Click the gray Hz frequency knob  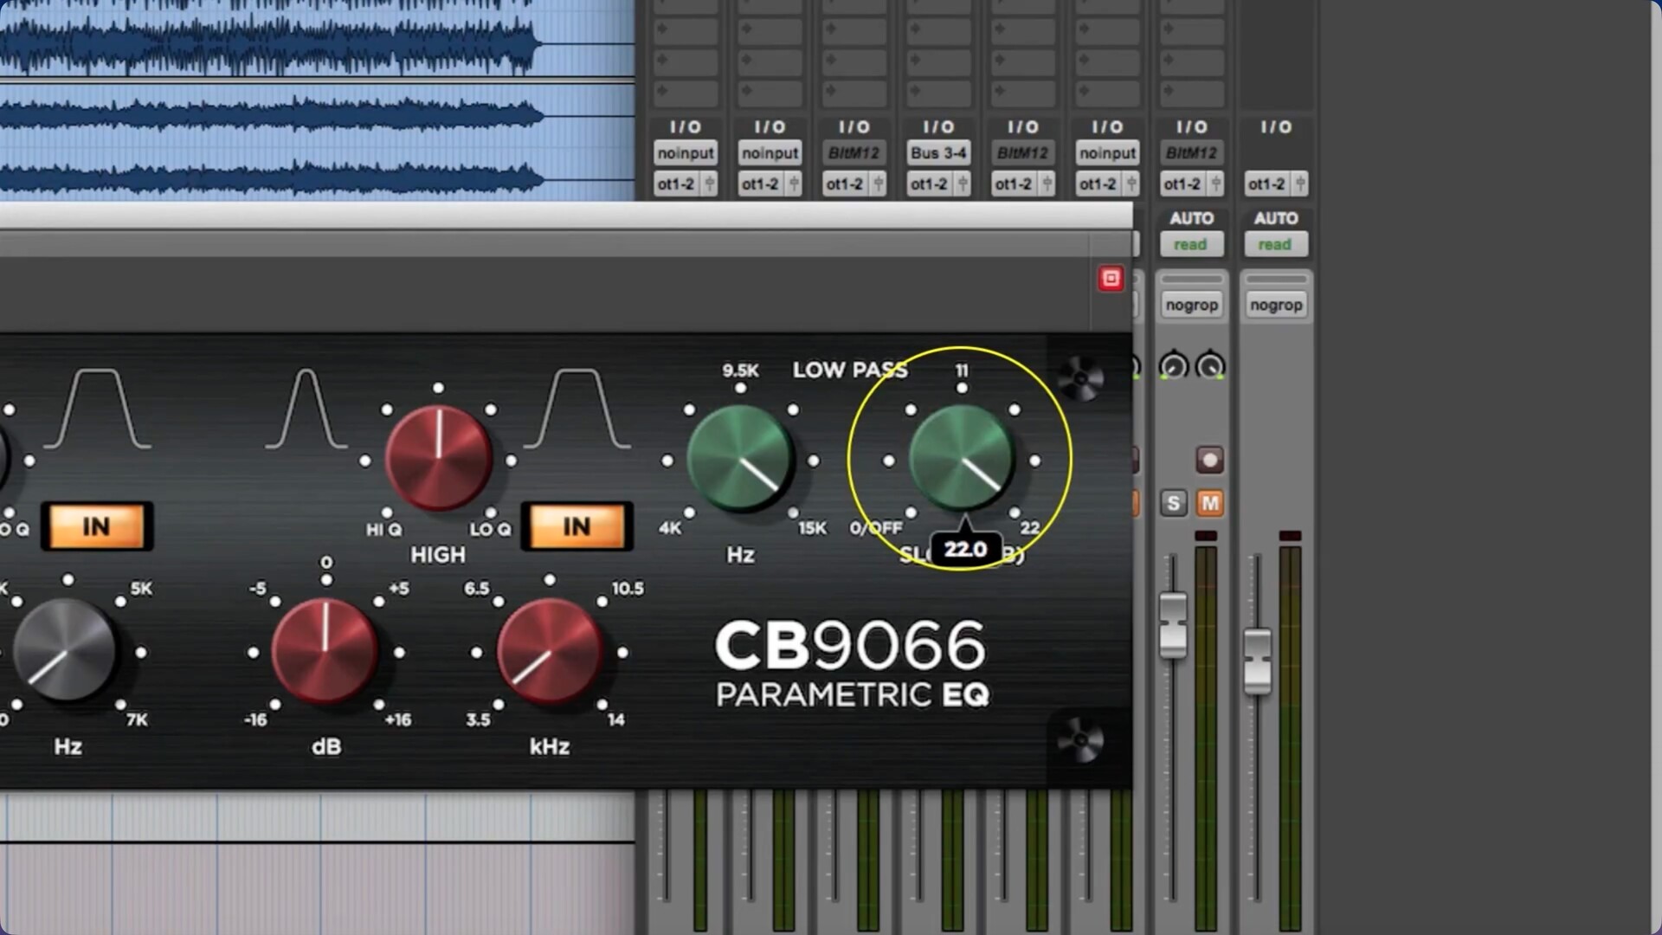pyautogui.click(x=65, y=651)
